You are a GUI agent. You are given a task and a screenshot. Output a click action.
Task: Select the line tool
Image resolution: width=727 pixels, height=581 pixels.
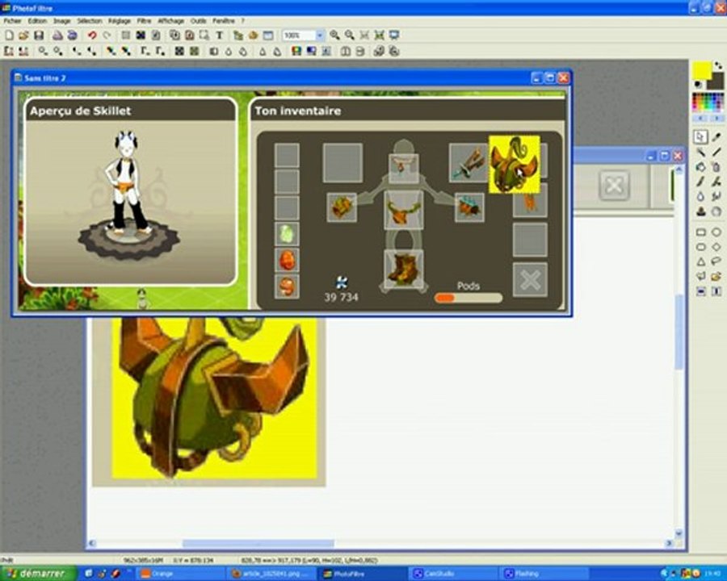point(716,152)
